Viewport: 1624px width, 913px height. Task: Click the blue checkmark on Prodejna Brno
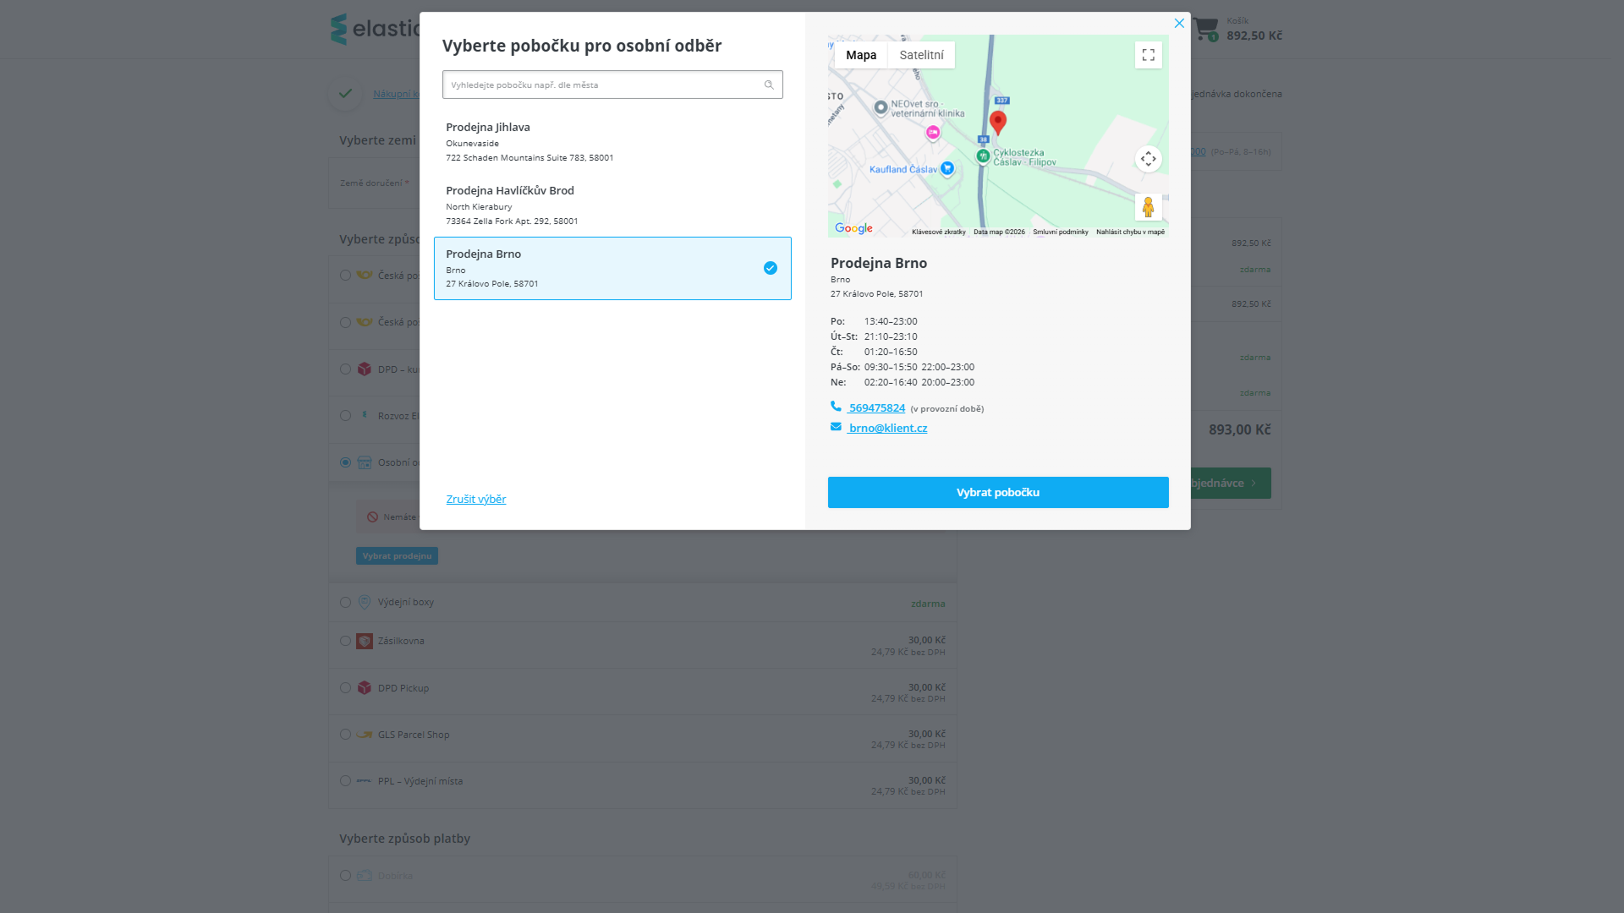point(770,268)
